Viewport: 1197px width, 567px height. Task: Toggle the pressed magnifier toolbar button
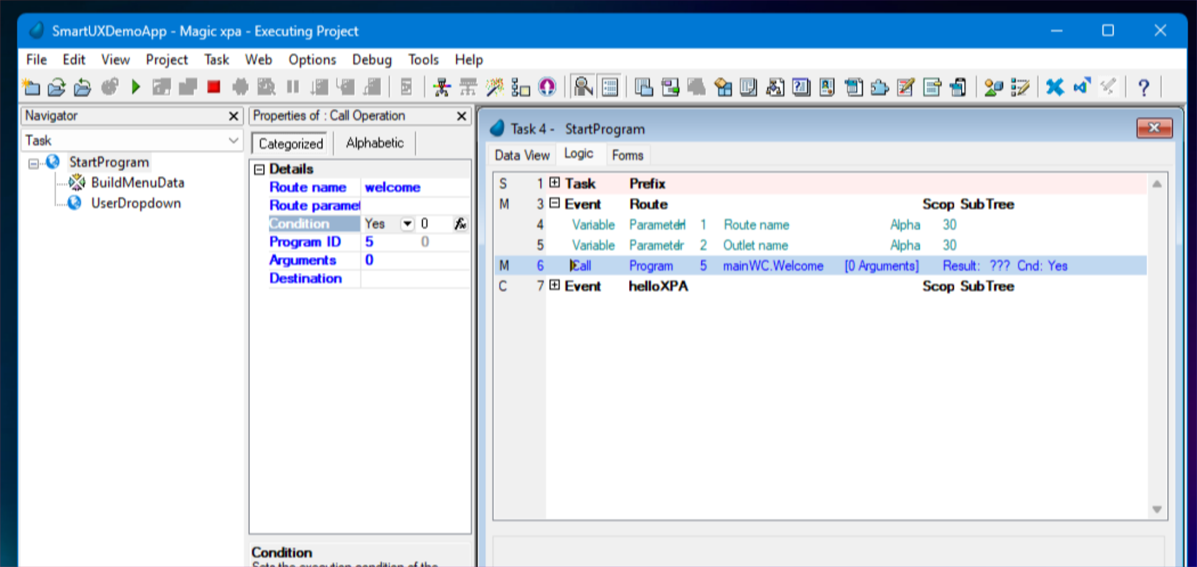tap(583, 87)
